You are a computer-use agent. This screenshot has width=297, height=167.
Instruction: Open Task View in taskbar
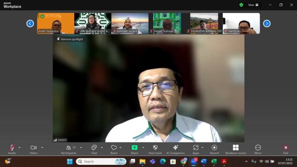(132, 161)
